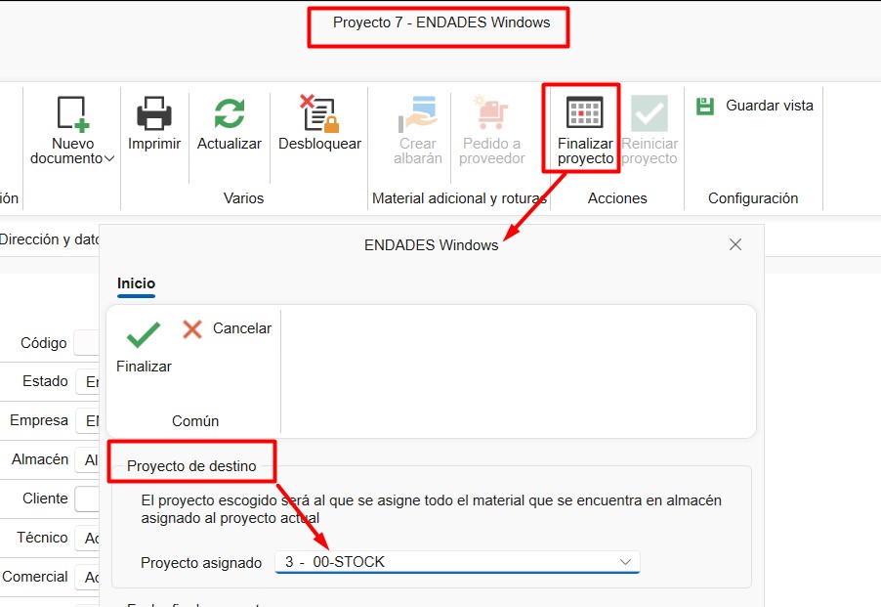The image size is (881, 607).
Task: Click the Finalizar proyecto calendar icon
Action: (x=585, y=113)
